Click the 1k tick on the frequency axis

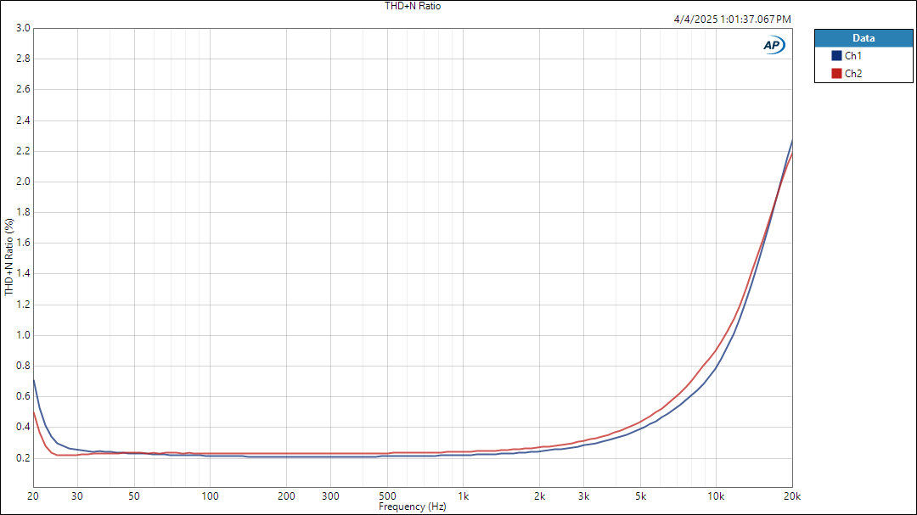463,495
